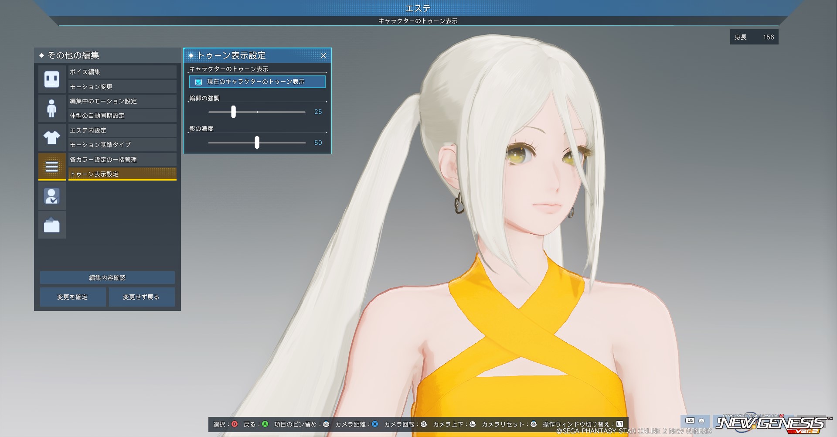Click the カメラ上下 stick icon

[472, 424]
